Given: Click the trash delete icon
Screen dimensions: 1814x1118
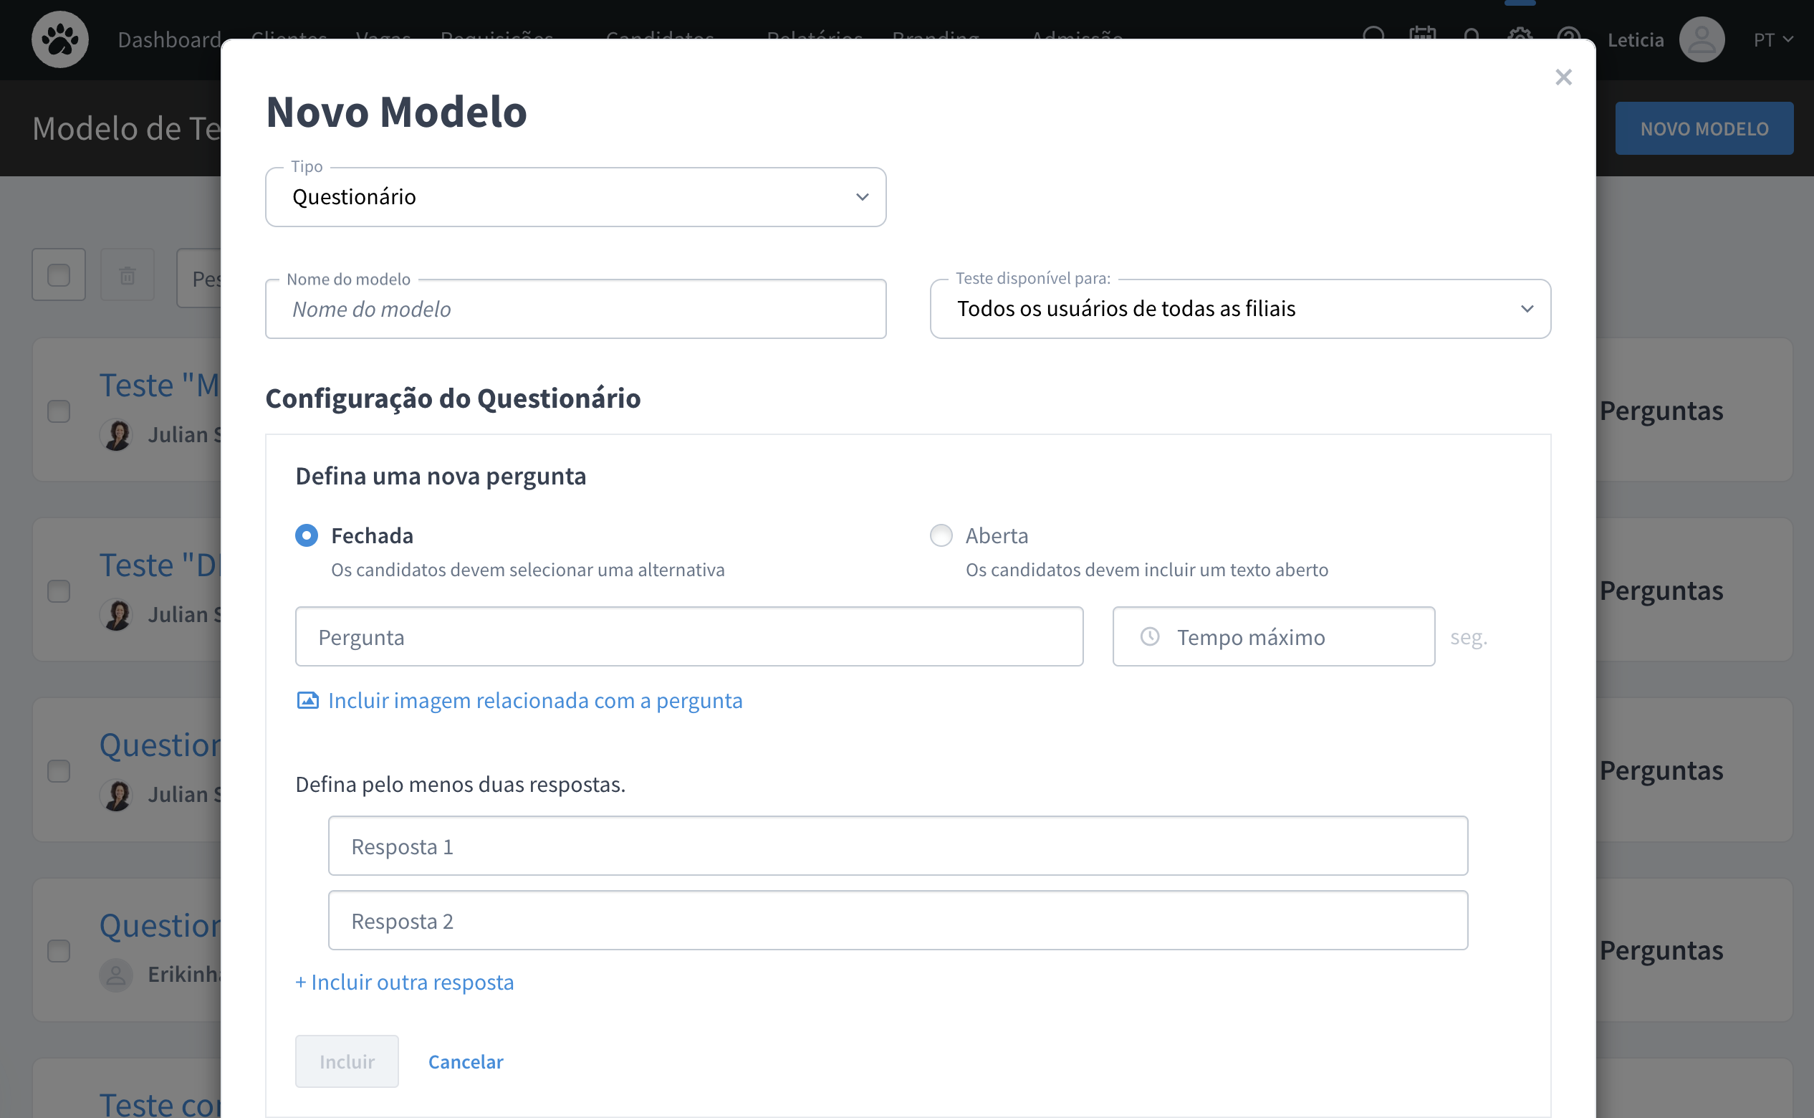Looking at the screenshot, I should click(127, 275).
